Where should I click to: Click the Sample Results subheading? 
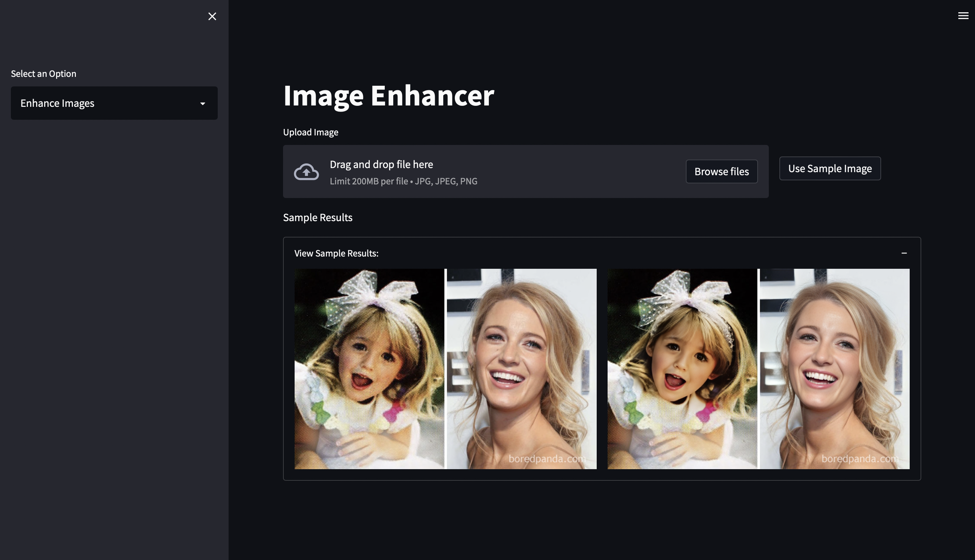pyautogui.click(x=317, y=218)
